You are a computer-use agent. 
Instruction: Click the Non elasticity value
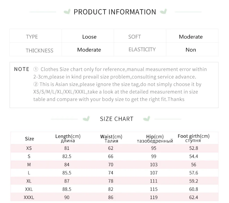click(191, 50)
